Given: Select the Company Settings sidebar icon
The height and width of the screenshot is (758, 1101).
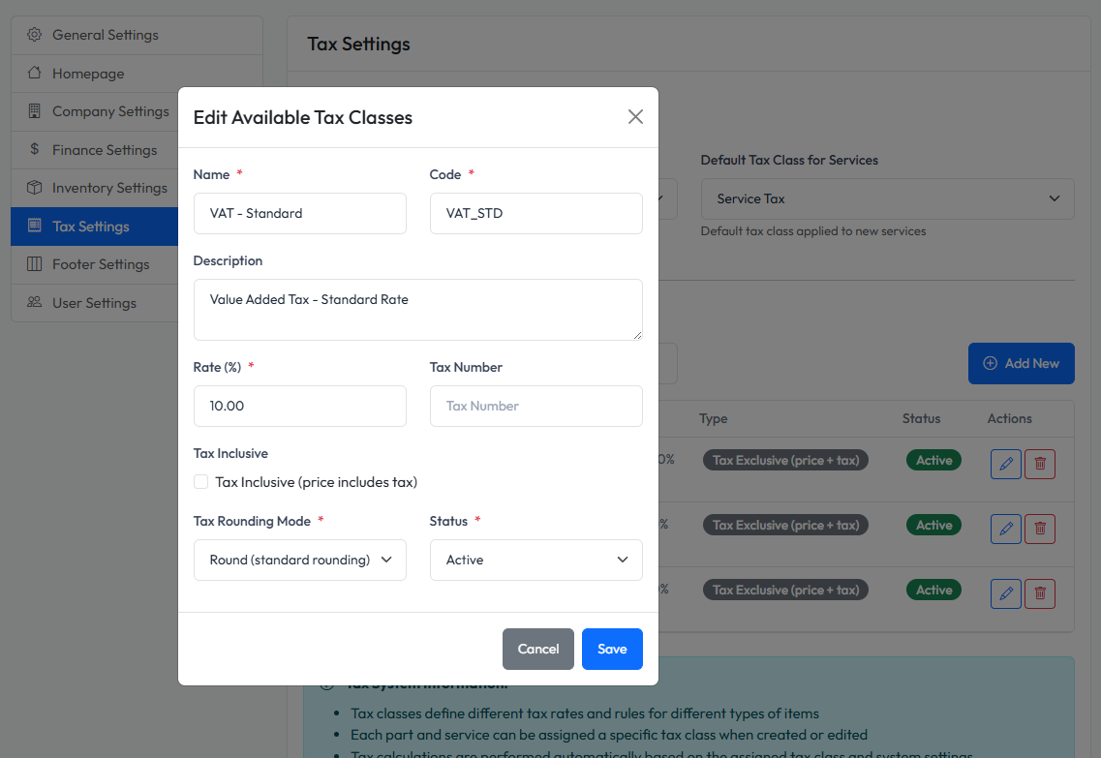Looking at the screenshot, I should click(x=34, y=110).
